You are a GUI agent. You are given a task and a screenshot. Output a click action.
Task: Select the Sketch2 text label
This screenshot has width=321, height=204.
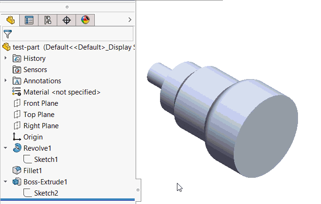click(46, 193)
